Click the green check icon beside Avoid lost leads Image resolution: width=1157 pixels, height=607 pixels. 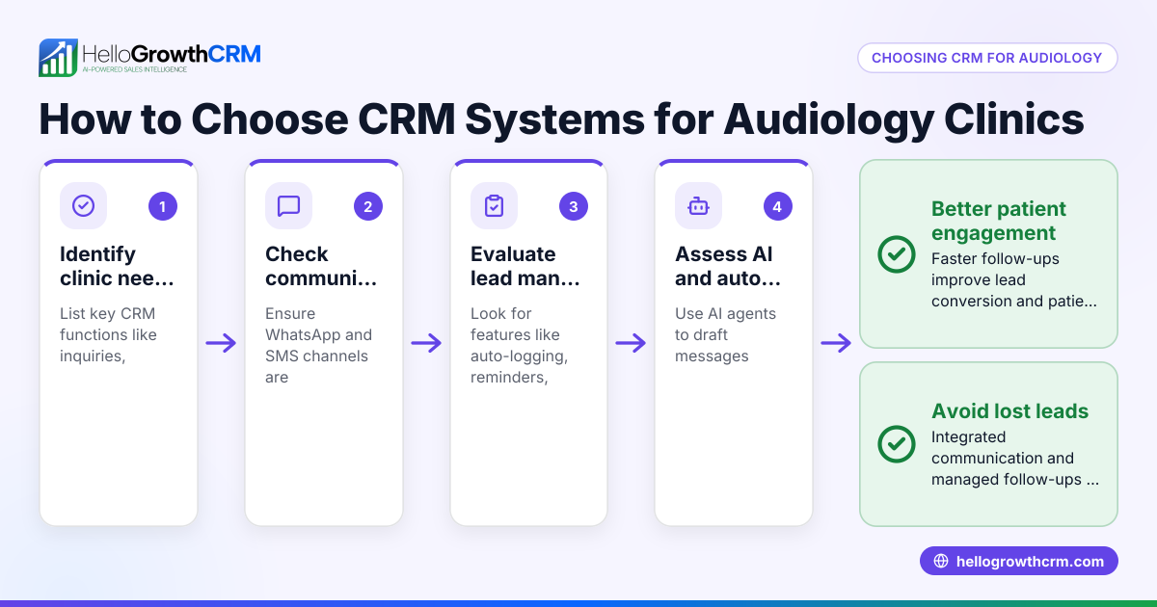(x=897, y=444)
